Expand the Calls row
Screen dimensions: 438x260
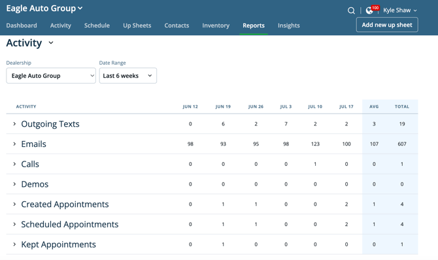point(14,164)
